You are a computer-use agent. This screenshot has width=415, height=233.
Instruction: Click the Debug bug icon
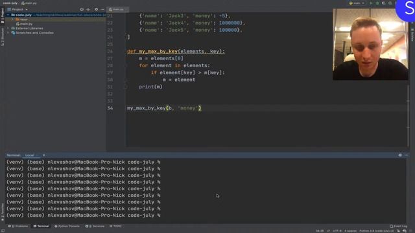377,3
